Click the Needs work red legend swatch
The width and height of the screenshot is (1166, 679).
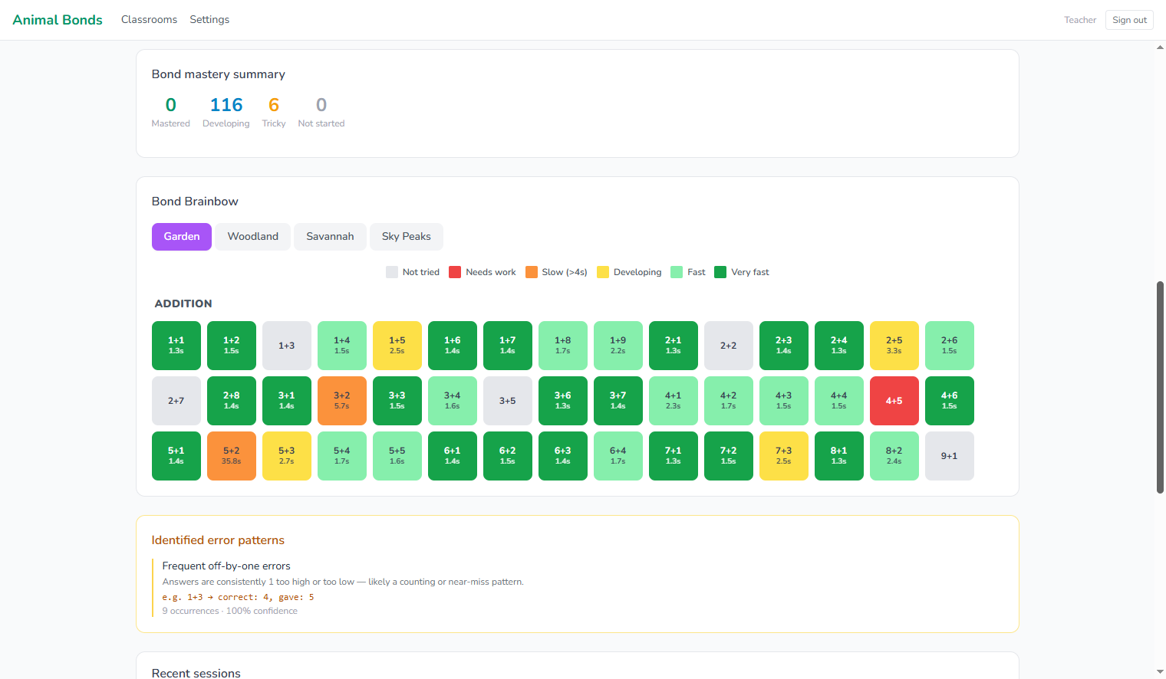(455, 272)
